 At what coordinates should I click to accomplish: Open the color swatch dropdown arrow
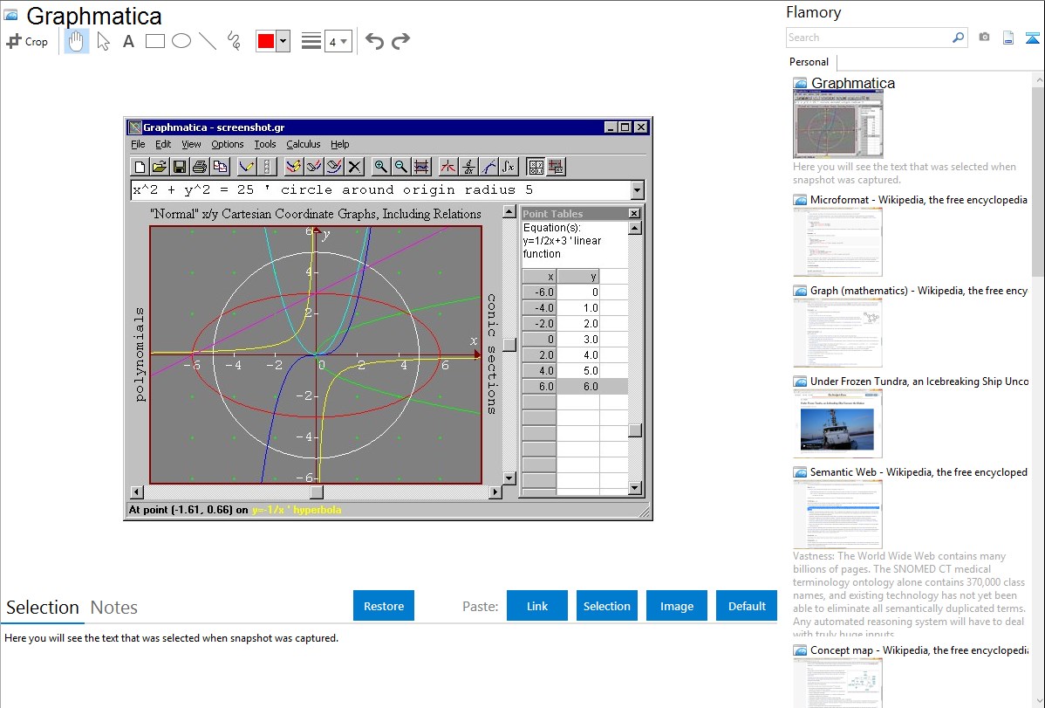pos(283,41)
